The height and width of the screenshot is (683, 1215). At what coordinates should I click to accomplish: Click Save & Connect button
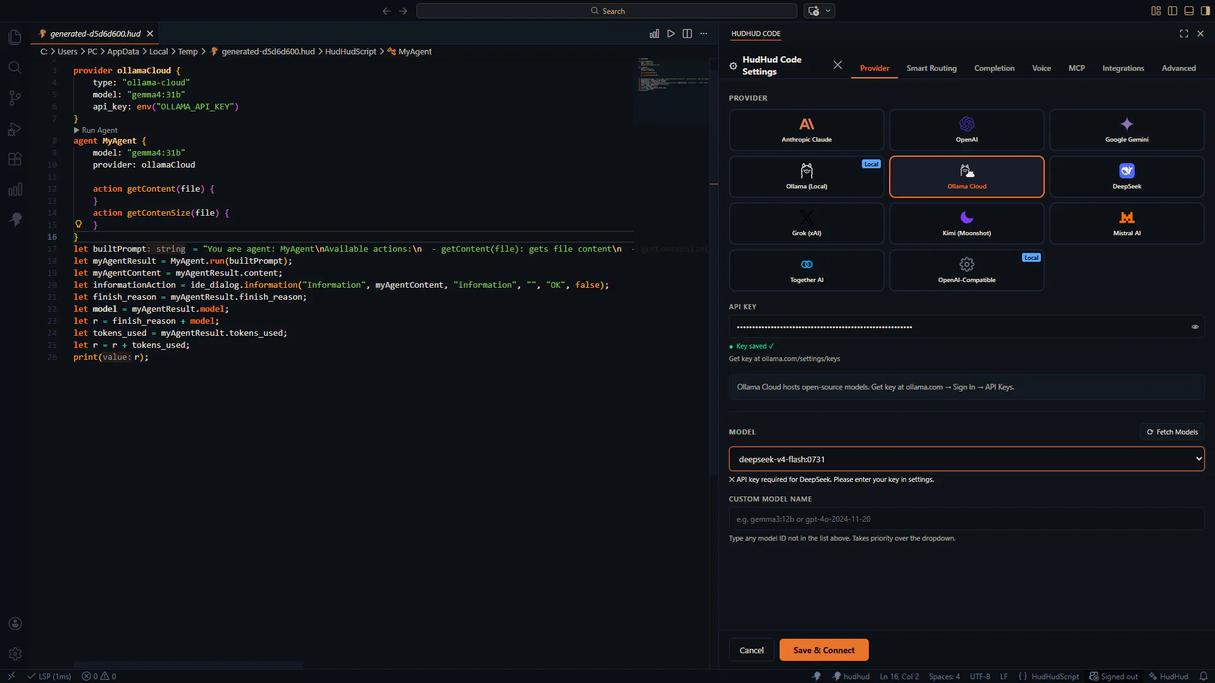pyautogui.click(x=824, y=650)
